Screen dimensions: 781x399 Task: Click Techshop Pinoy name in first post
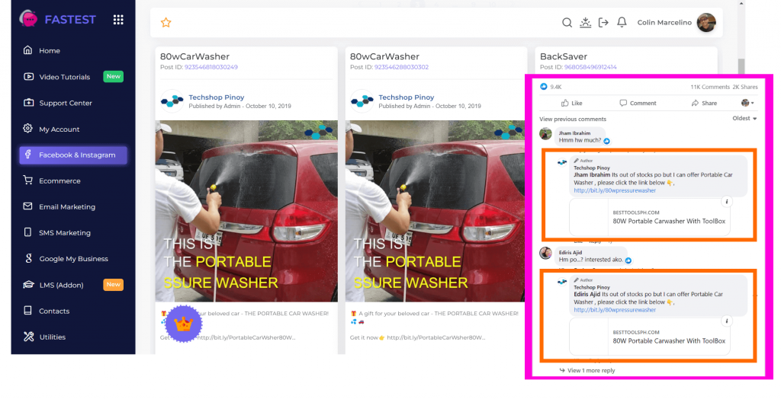click(x=216, y=97)
